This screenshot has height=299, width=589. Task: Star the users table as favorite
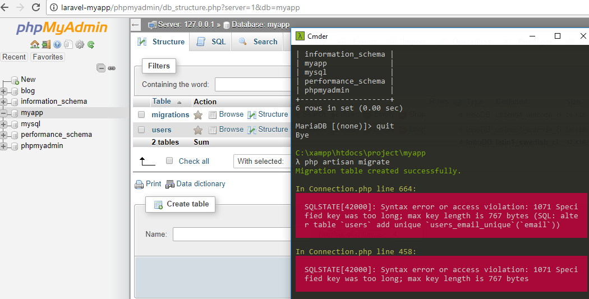click(198, 130)
